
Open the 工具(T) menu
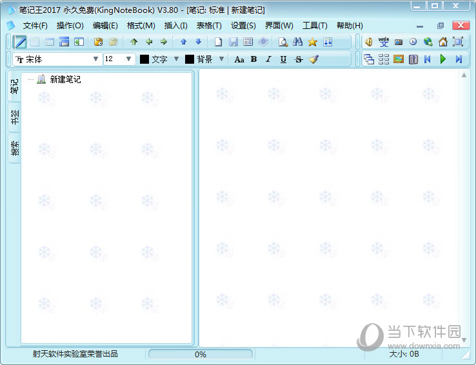pyautogui.click(x=315, y=26)
